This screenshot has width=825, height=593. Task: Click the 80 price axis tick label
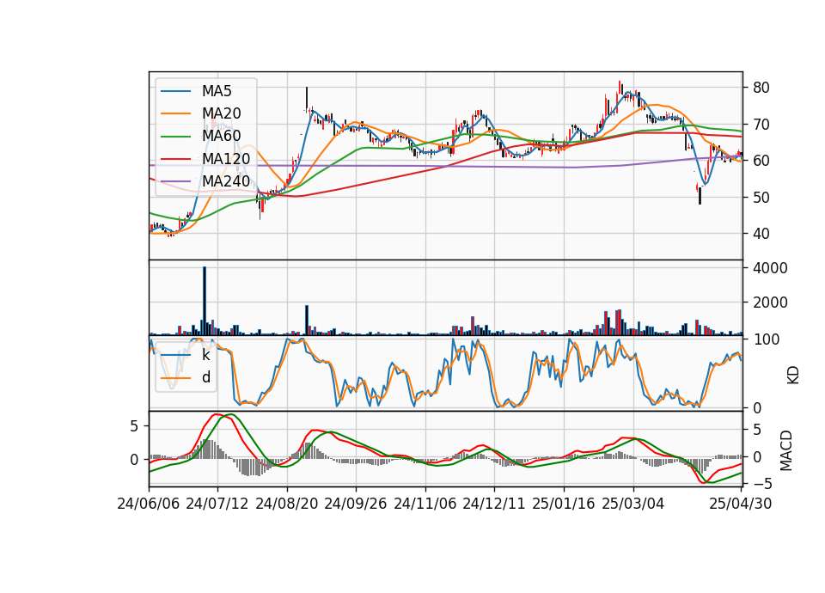pyautogui.click(x=761, y=88)
